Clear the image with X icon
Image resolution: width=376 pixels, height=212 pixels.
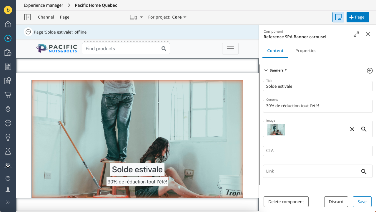point(352,129)
